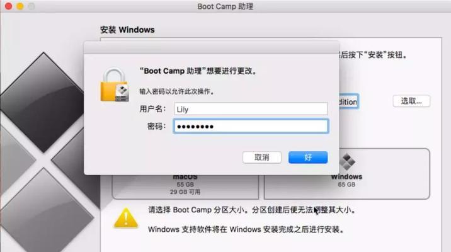451x252 pixels.
Task: Click the Windows 支持软件 info text
Action: [246, 229]
